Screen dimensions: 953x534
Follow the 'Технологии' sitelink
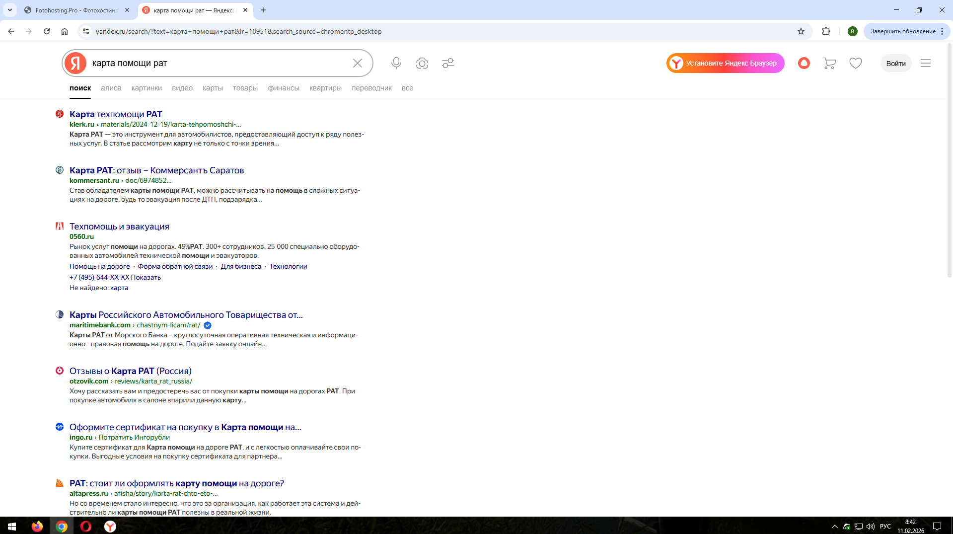click(x=289, y=266)
